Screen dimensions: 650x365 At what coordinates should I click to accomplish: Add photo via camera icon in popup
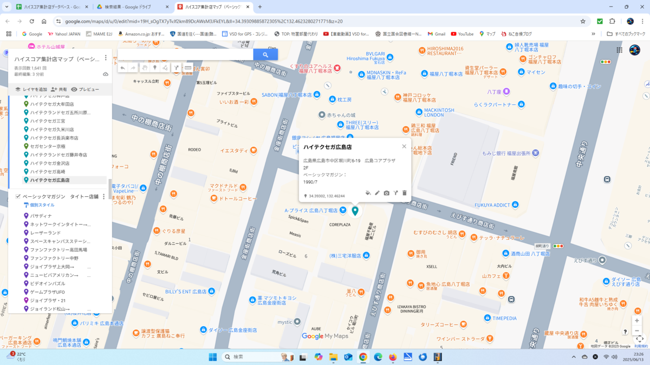(x=386, y=193)
